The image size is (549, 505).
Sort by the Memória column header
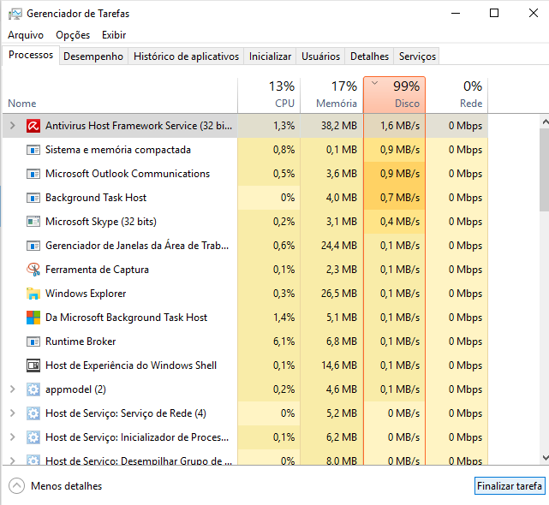click(331, 95)
